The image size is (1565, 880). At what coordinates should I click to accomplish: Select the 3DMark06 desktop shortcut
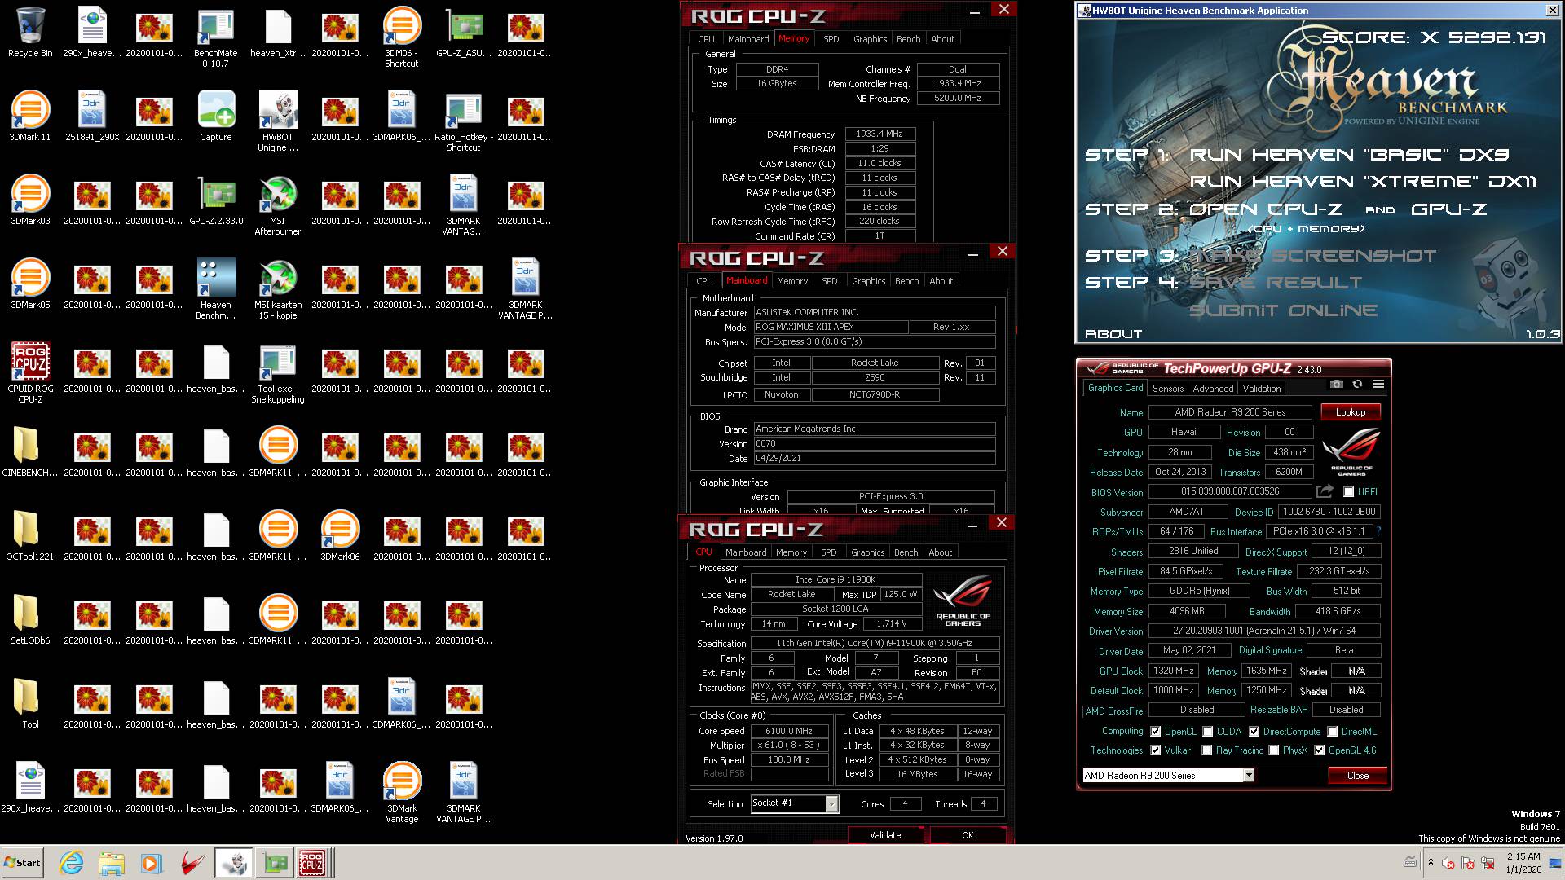pos(340,536)
